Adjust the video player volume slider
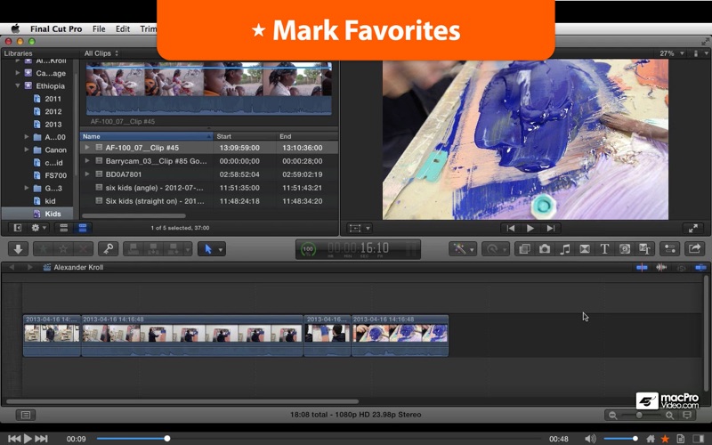 point(620,439)
